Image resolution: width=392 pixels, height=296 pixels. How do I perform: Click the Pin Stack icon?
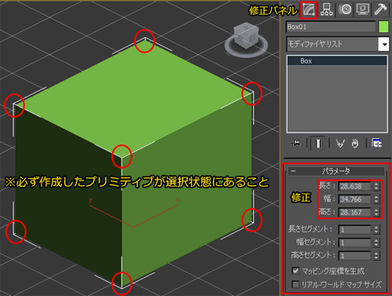click(x=296, y=143)
